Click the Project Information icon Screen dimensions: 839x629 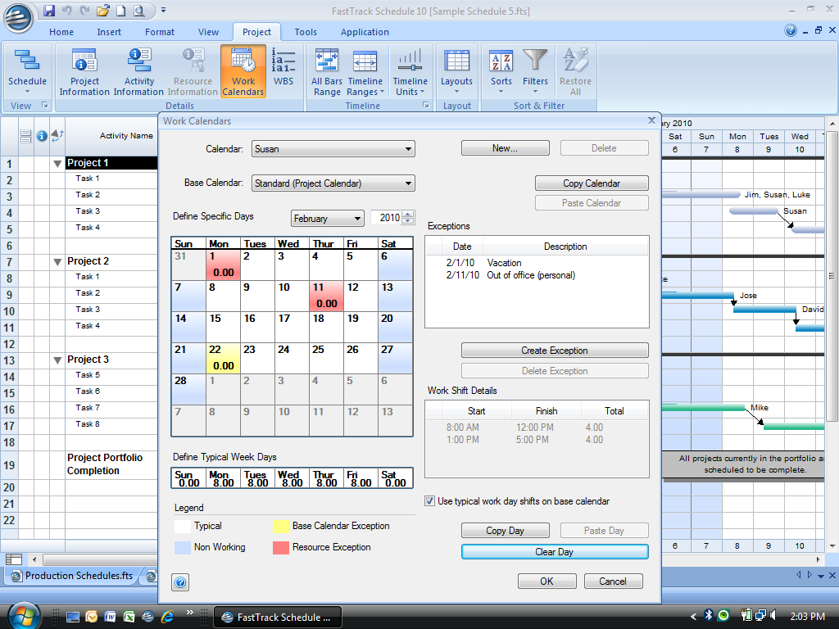[x=84, y=63]
